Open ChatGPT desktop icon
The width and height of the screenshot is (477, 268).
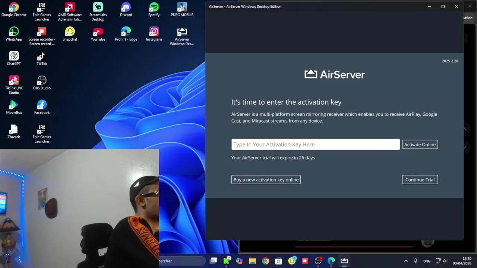pos(14,59)
